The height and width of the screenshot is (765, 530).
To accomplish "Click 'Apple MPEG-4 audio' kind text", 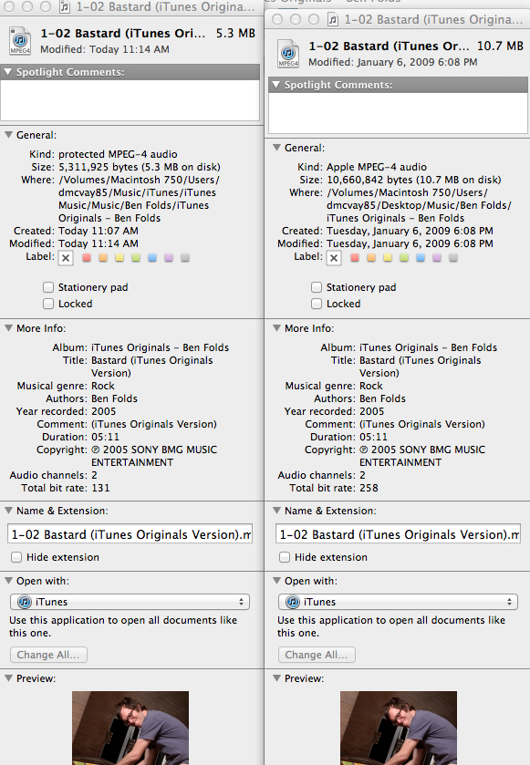I will click(376, 167).
